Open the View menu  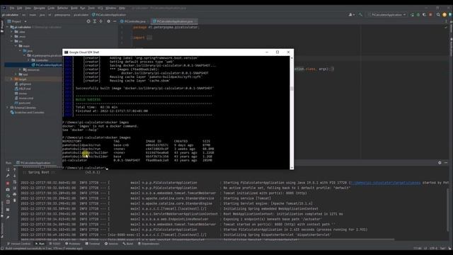(28, 8)
